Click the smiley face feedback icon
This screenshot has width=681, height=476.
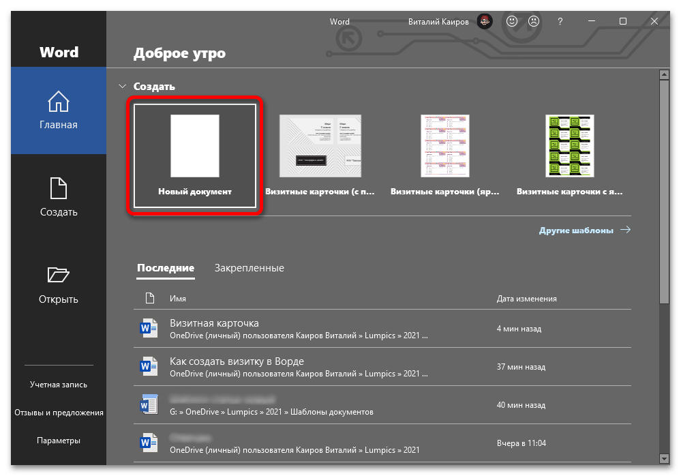coord(512,21)
